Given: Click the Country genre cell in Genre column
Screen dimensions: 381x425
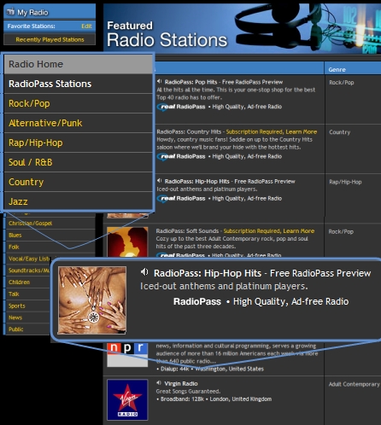Looking at the screenshot, I should tap(340, 132).
